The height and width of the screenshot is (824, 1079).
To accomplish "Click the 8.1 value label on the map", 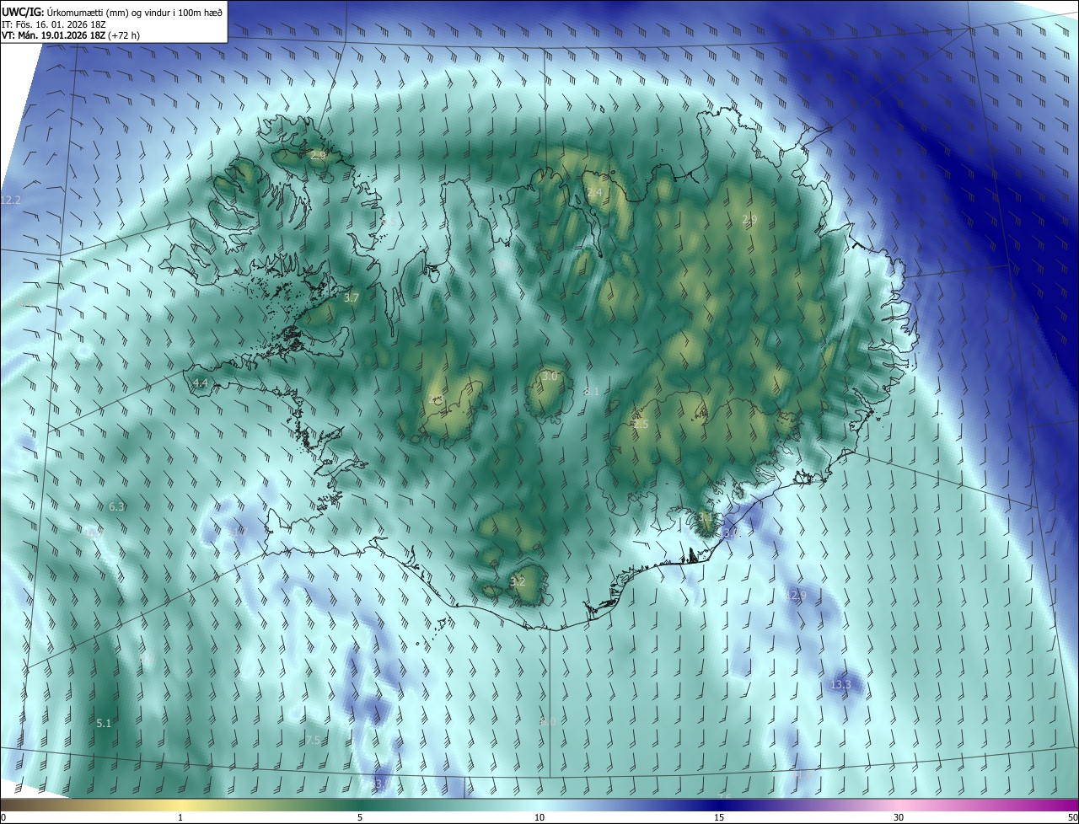I will (x=591, y=391).
